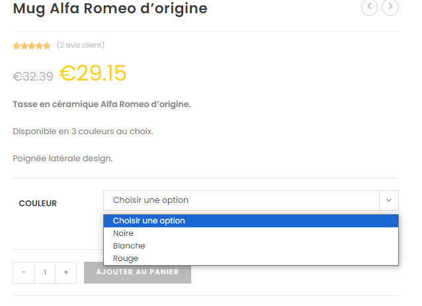Viewport: 422px width, 306px height.
Task: Click the chevron arrow of Couleur dropdown
Action: 388,200
